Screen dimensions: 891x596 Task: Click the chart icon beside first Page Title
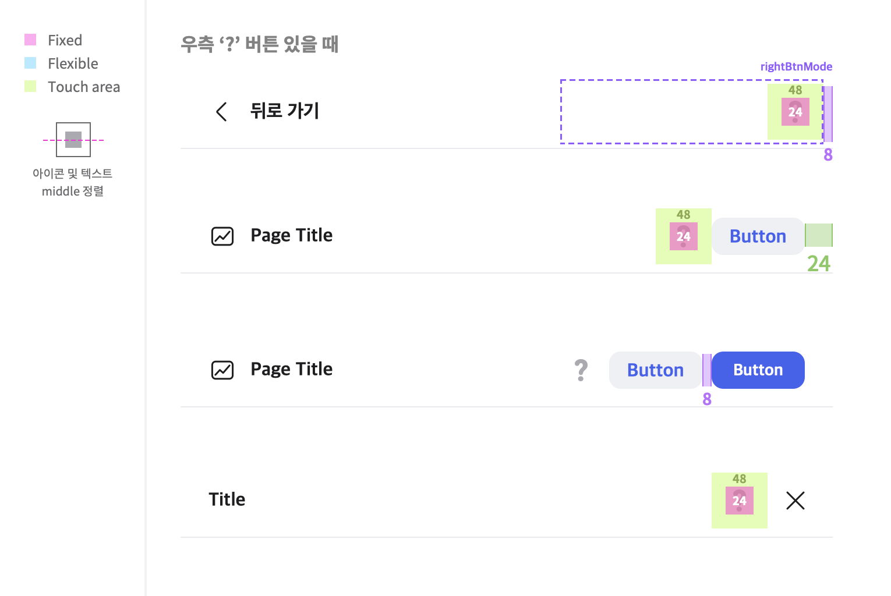tap(222, 236)
